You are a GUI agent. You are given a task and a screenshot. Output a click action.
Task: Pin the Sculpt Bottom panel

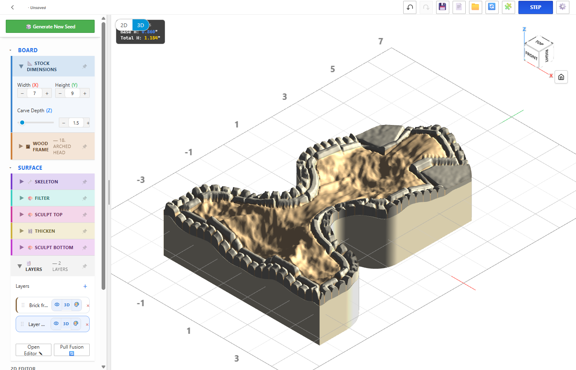(x=85, y=247)
